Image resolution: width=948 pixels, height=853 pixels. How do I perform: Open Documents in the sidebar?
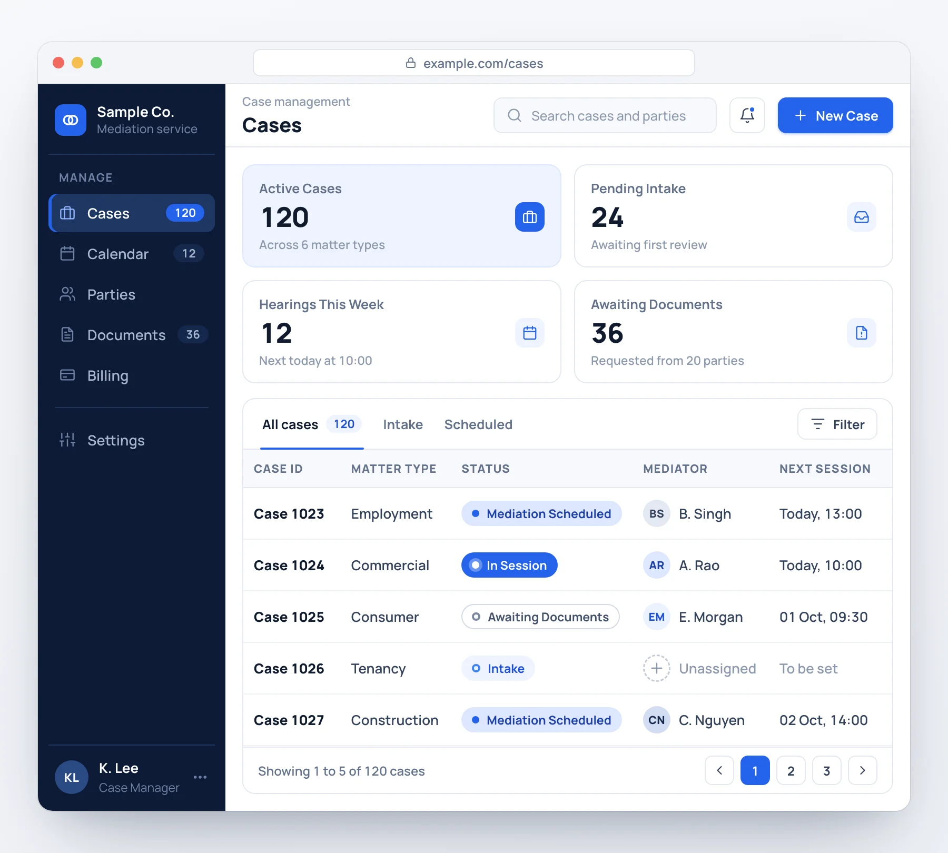pos(132,335)
